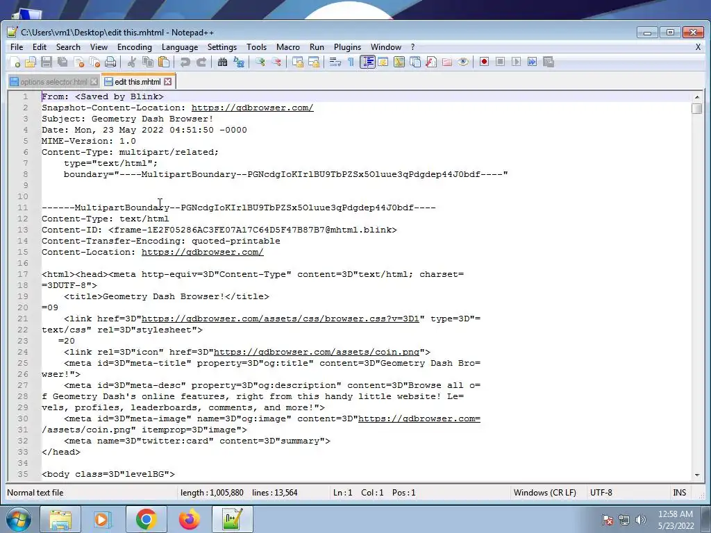The image size is (711, 533).
Task: Click gdbrowser.com link on line 15
Action: click(x=202, y=253)
